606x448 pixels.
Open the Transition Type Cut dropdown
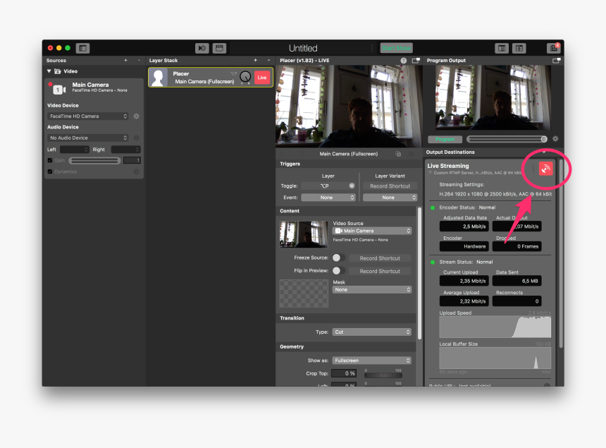pos(372,332)
